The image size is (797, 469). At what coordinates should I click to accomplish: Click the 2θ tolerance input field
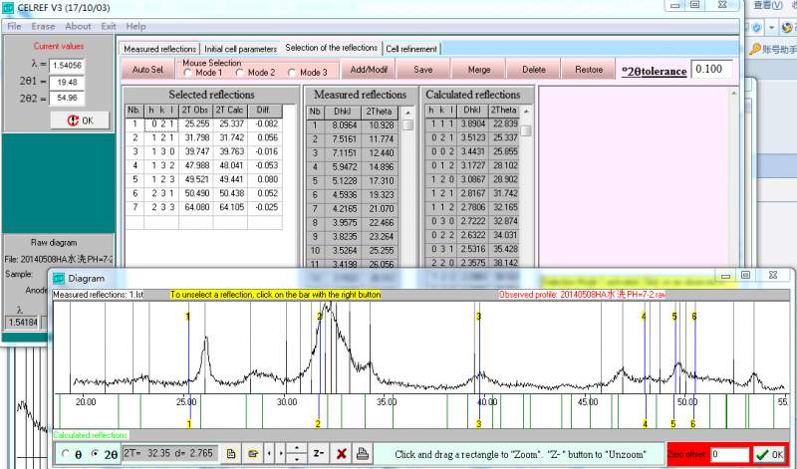[711, 70]
